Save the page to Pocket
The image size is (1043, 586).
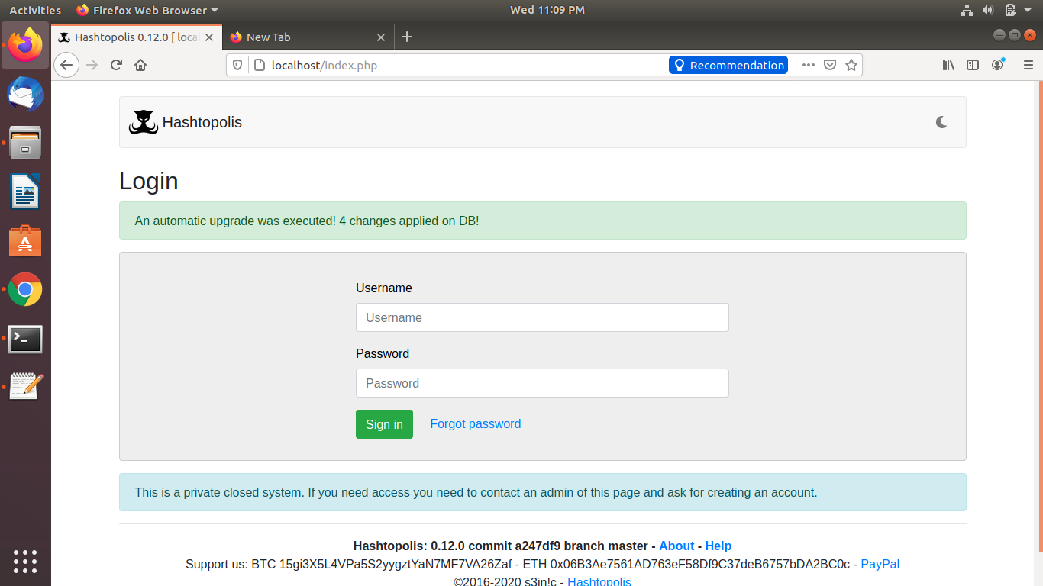830,65
